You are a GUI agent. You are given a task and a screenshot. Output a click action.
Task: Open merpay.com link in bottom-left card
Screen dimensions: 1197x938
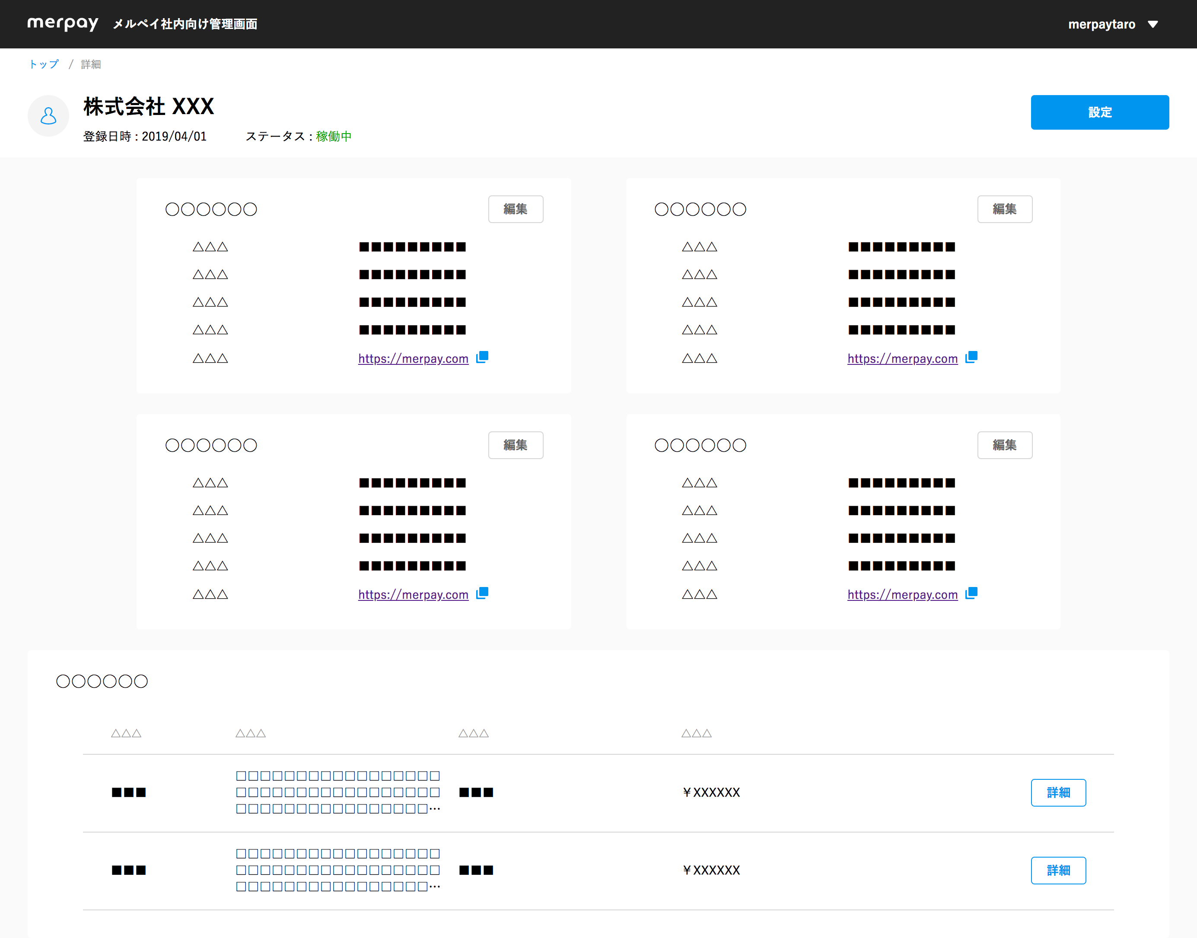(x=414, y=595)
